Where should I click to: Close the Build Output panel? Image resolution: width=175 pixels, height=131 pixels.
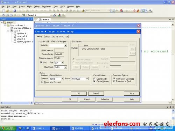click(x=173, y=107)
